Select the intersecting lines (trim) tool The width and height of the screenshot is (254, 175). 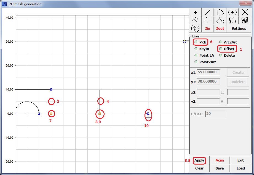(245, 12)
